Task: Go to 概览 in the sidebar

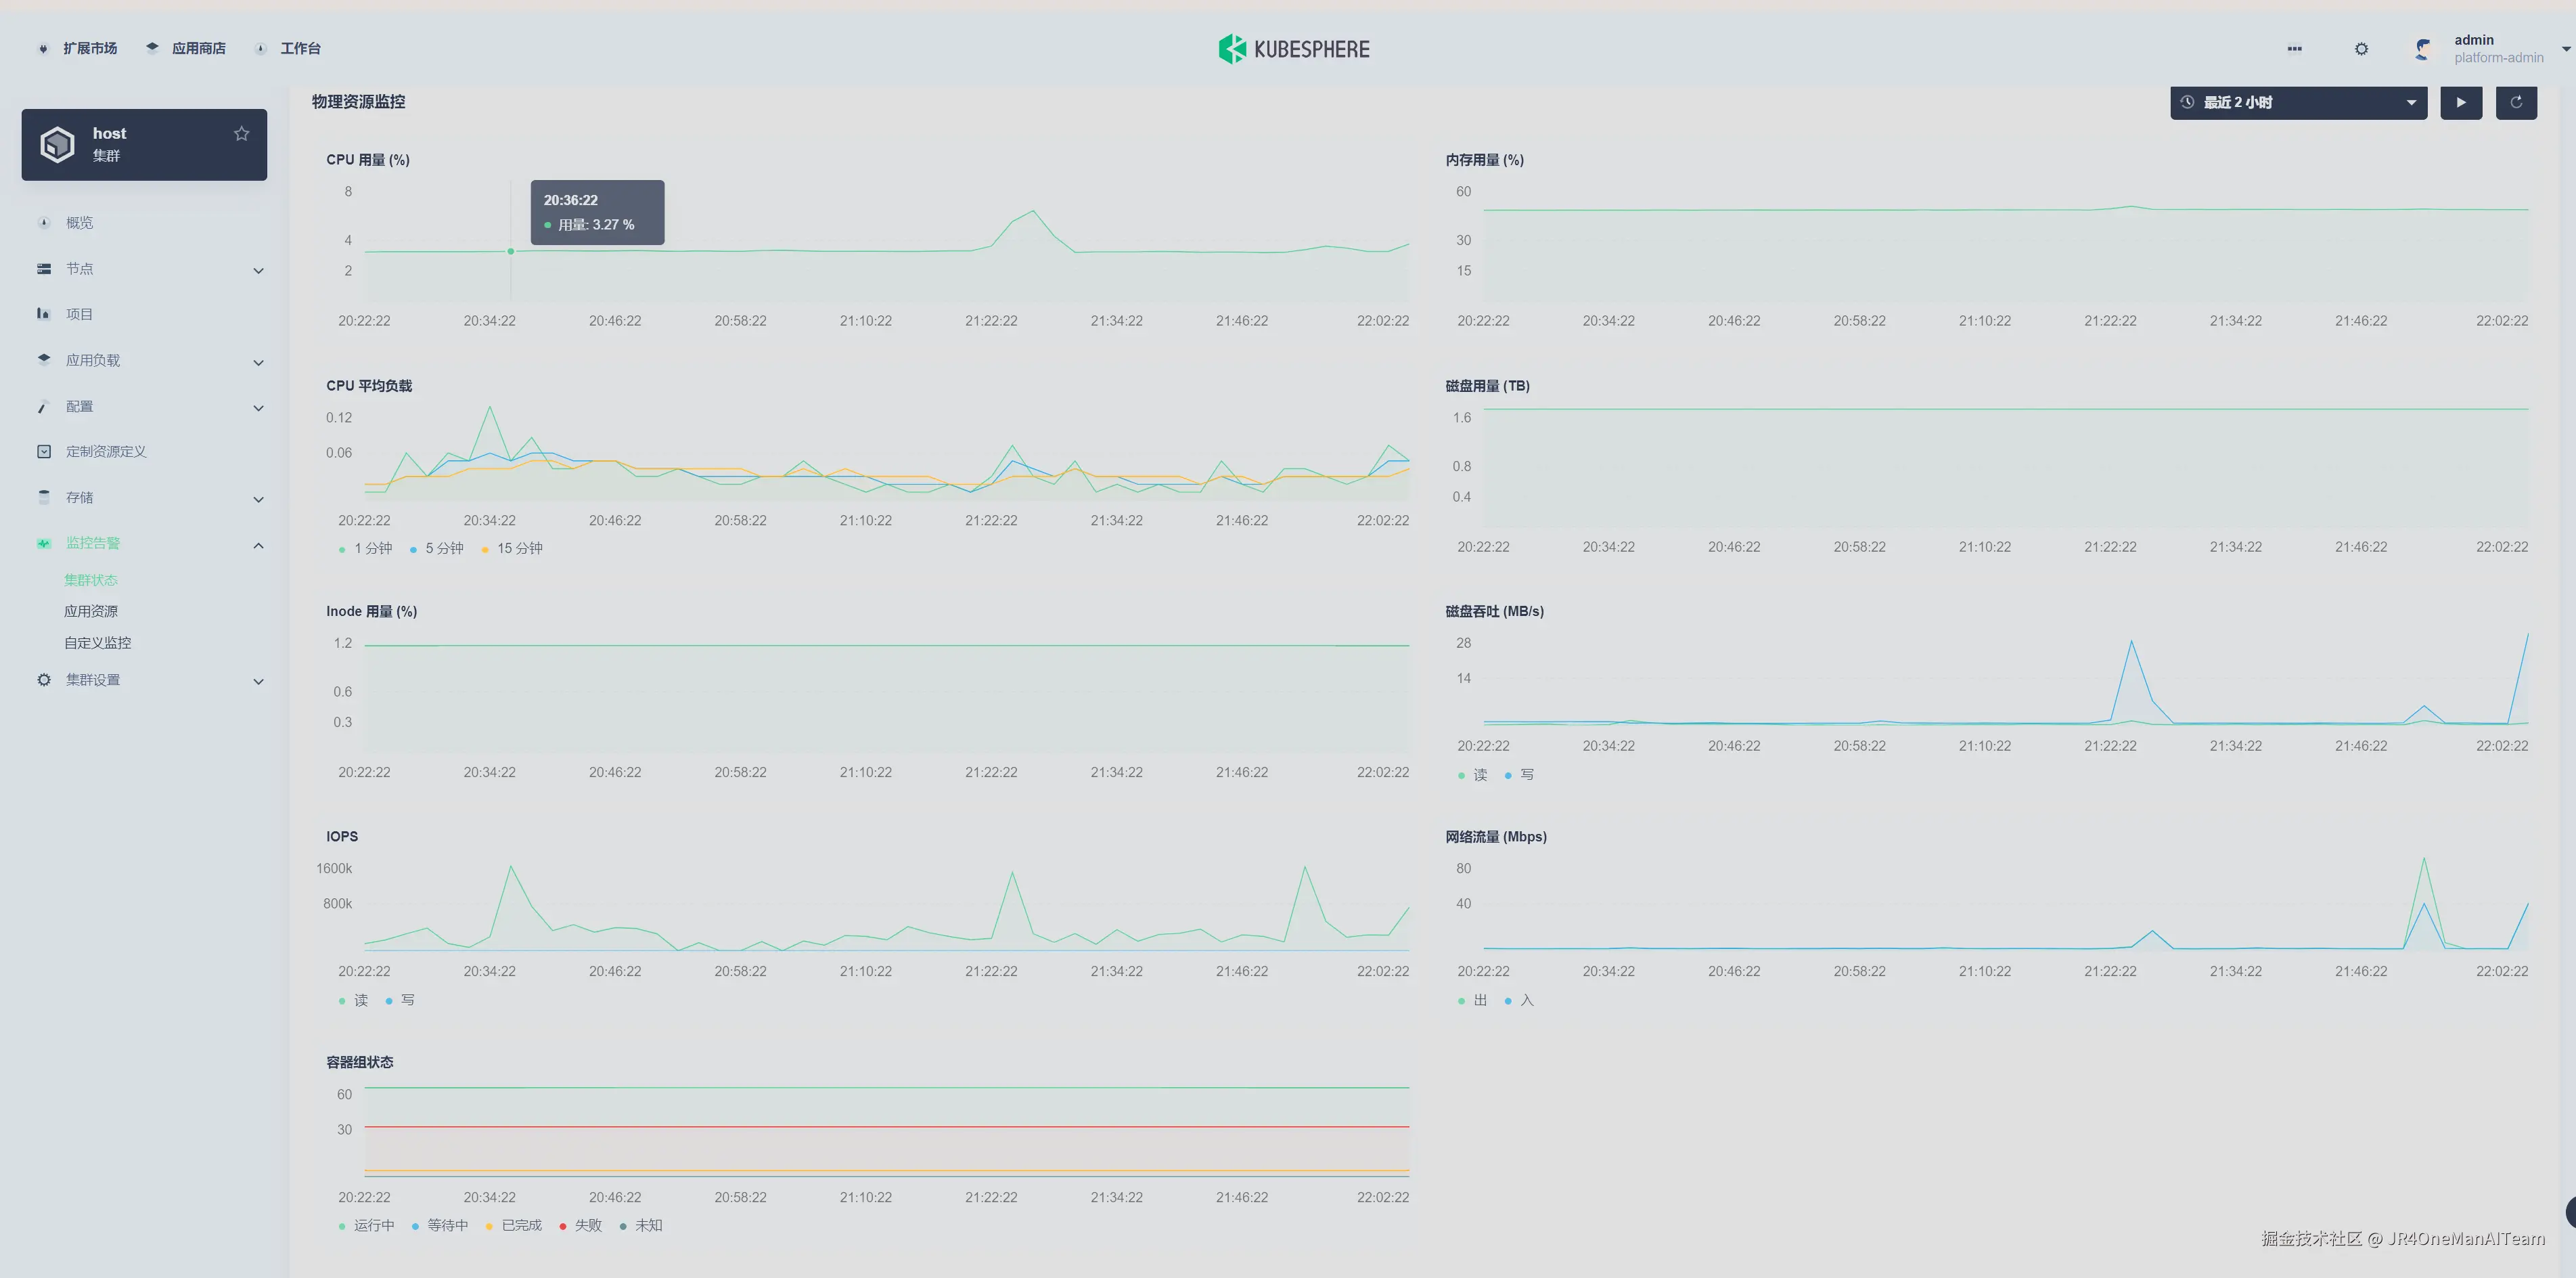Action: pos(79,223)
